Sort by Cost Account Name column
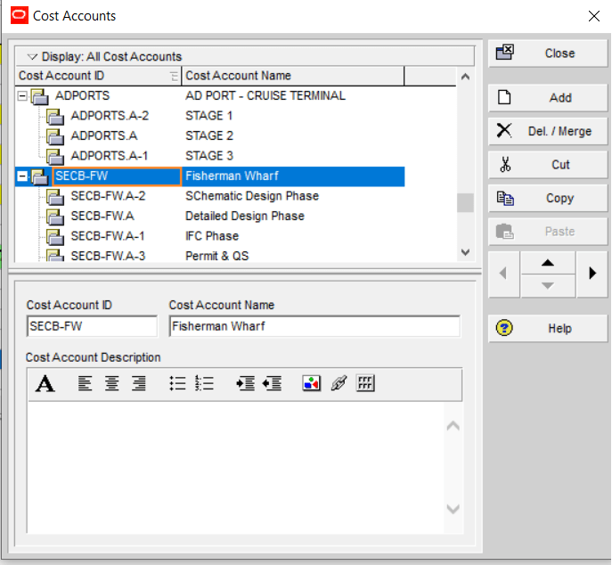Viewport: 612px width, 565px height. [293, 76]
